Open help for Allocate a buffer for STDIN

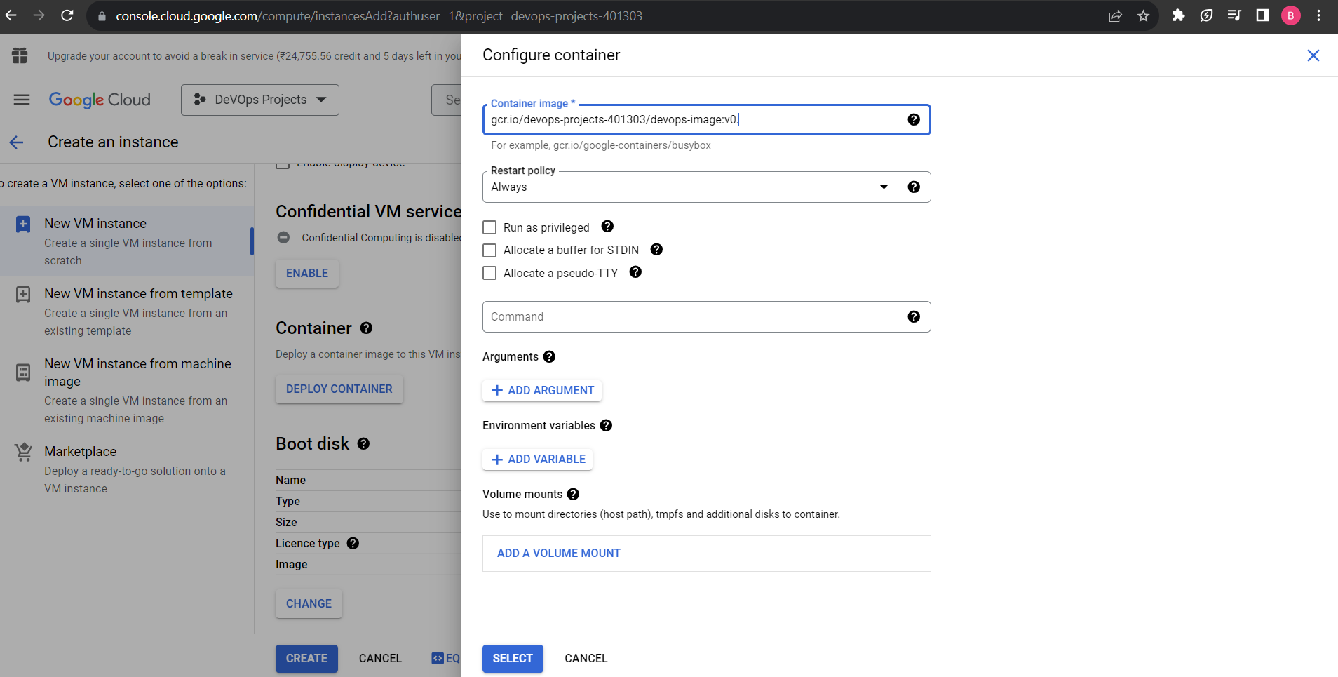click(x=656, y=250)
